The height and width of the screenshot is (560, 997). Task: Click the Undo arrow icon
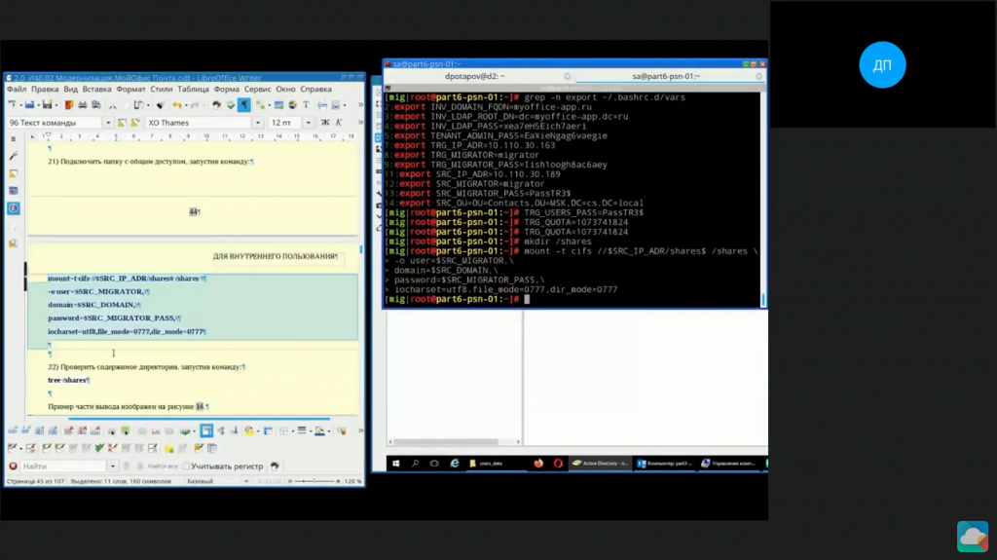[176, 105]
